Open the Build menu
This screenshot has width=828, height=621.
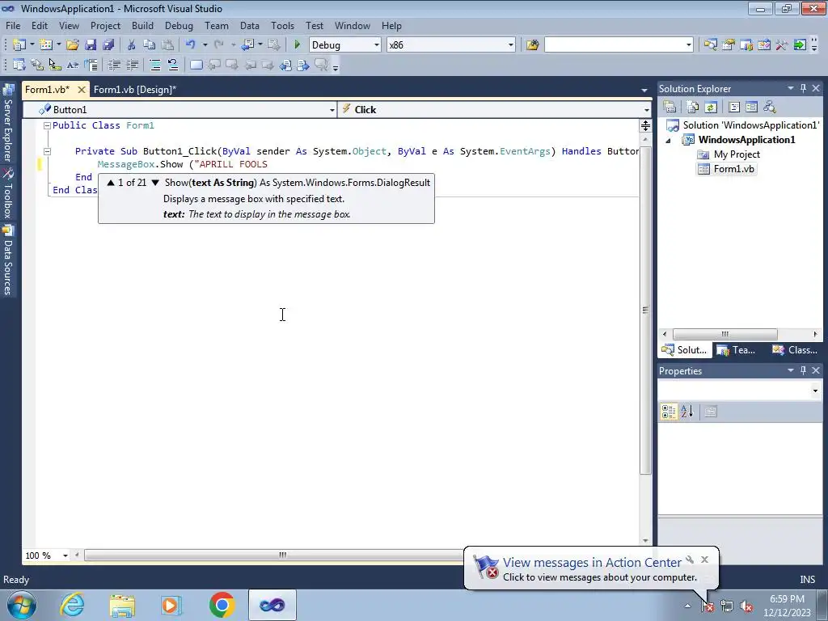coord(142,26)
